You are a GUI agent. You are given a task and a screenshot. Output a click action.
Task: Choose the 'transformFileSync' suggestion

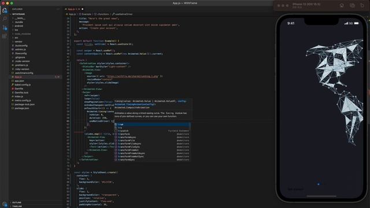pyautogui.click(x=151, y=147)
